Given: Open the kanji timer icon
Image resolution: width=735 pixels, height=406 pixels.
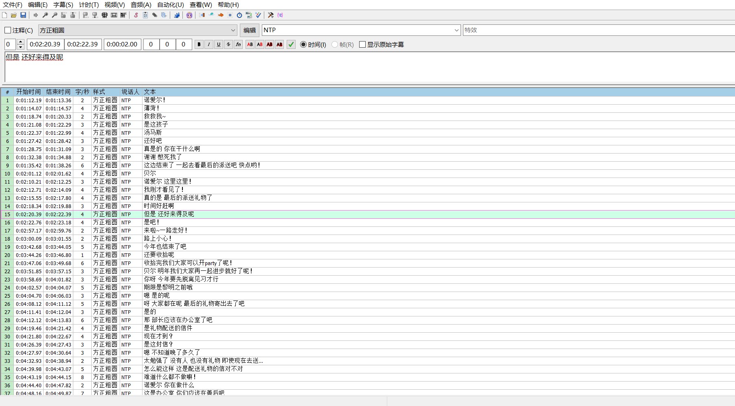Looking at the screenshot, I should point(249,15).
